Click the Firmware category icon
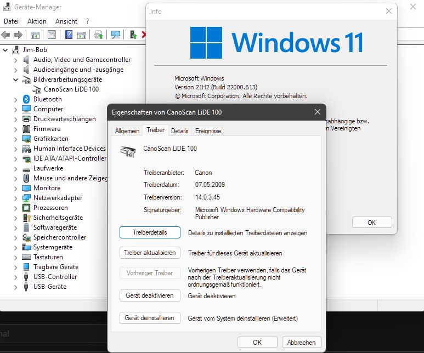This screenshot has width=424, height=353. (x=26, y=129)
